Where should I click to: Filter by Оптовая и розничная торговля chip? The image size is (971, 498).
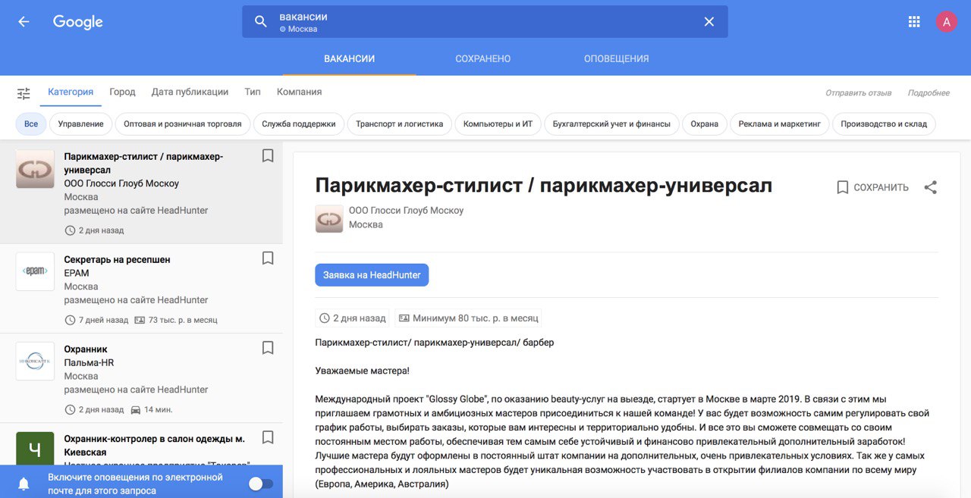(x=183, y=124)
